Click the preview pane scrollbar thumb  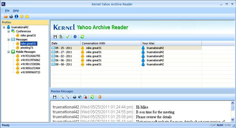pos(233,108)
